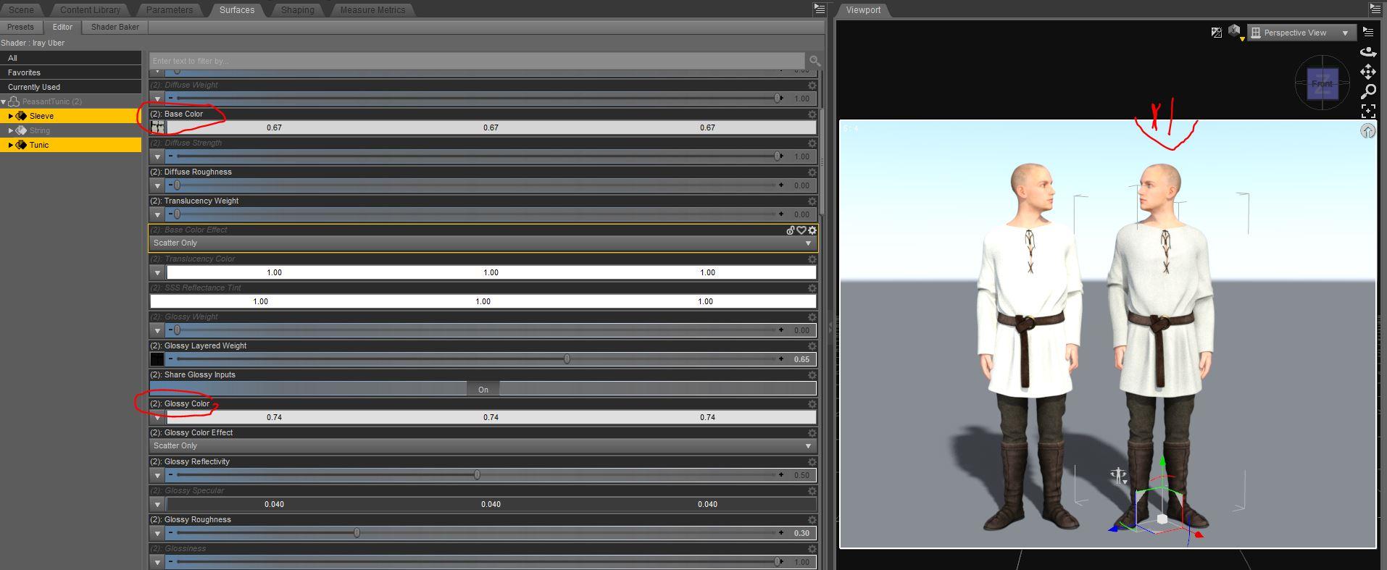Switch to the Scene tab
Screen dimensions: 1387x570
coord(21,9)
